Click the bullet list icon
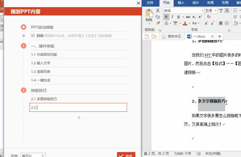The image size is (241, 157). [235, 10]
